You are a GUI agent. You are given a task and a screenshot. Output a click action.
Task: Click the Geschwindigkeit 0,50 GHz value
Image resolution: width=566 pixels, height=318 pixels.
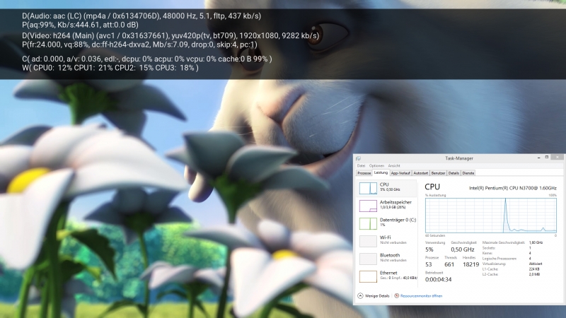point(463,249)
